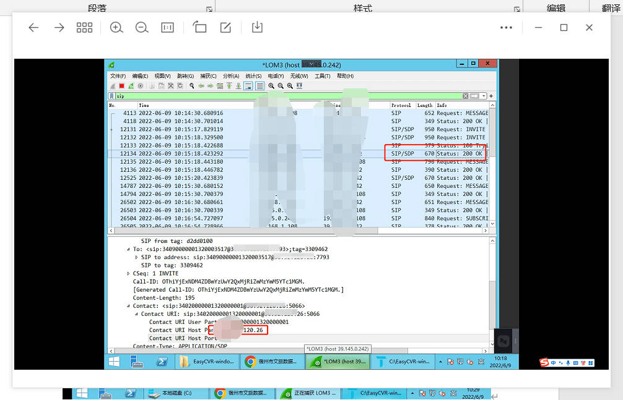623x400 pixels.
Task: Show image at 1:1 actual size
Action: 167,27
